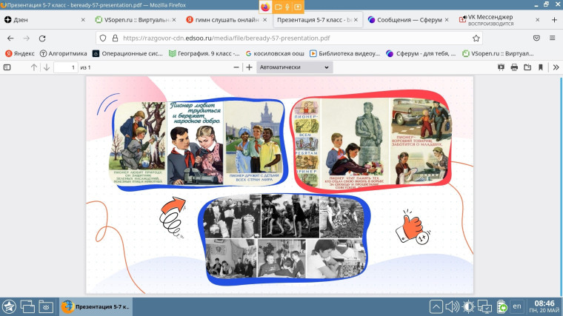Open current view bookmark icon
This screenshot has width=563, height=316.
click(541, 67)
